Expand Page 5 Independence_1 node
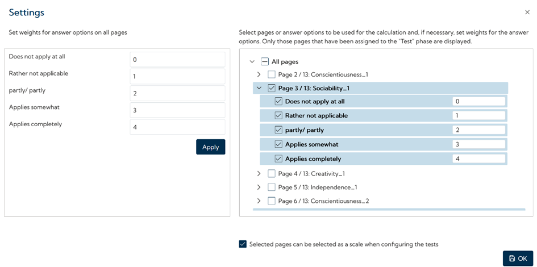The height and width of the screenshot is (267, 537). 259,187
